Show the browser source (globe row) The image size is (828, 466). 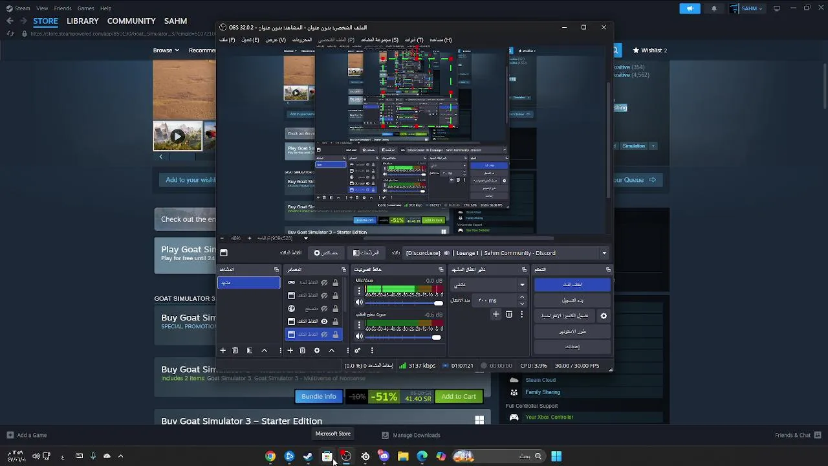pos(324,309)
